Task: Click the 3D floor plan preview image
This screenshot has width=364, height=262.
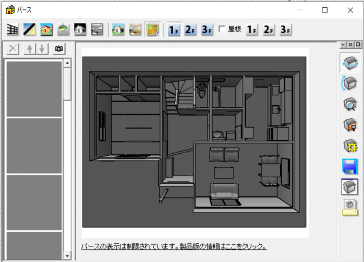Action: [194, 142]
